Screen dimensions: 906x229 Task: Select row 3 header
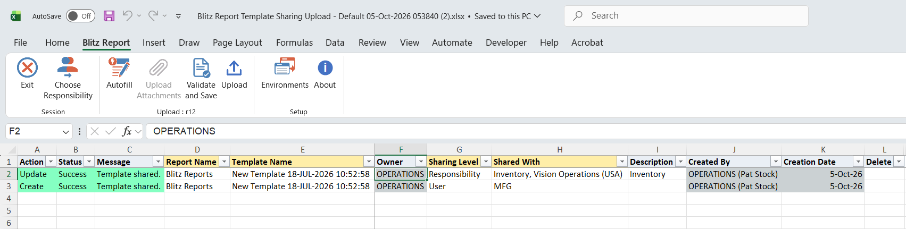[9, 186]
